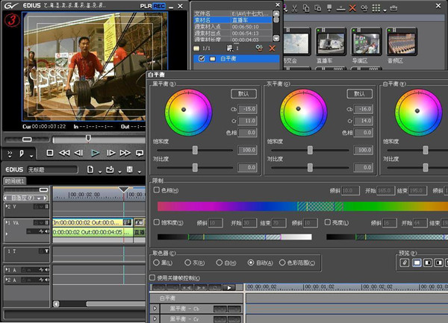The height and width of the screenshot is (323, 448).
Task: Click the 默认 button under 黑平衡
Action: point(243,93)
